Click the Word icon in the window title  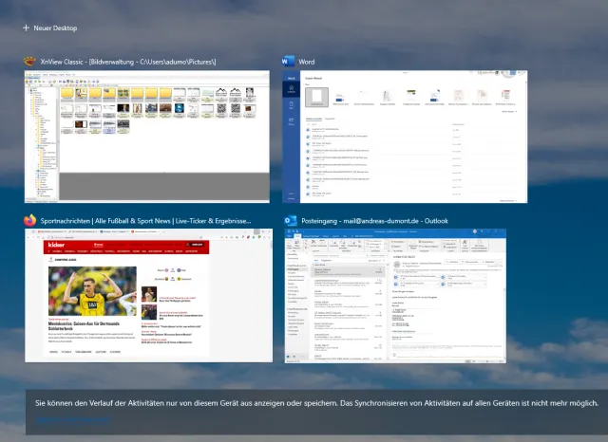click(288, 62)
